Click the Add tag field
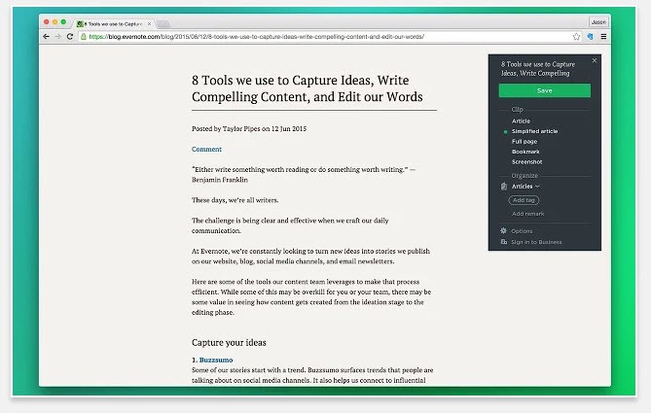 coord(524,200)
